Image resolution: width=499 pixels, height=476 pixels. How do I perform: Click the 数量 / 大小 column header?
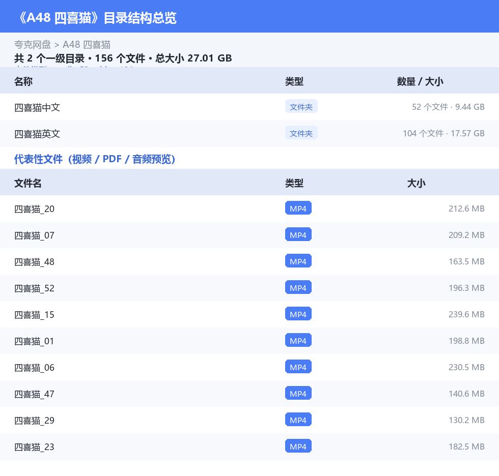tap(420, 81)
